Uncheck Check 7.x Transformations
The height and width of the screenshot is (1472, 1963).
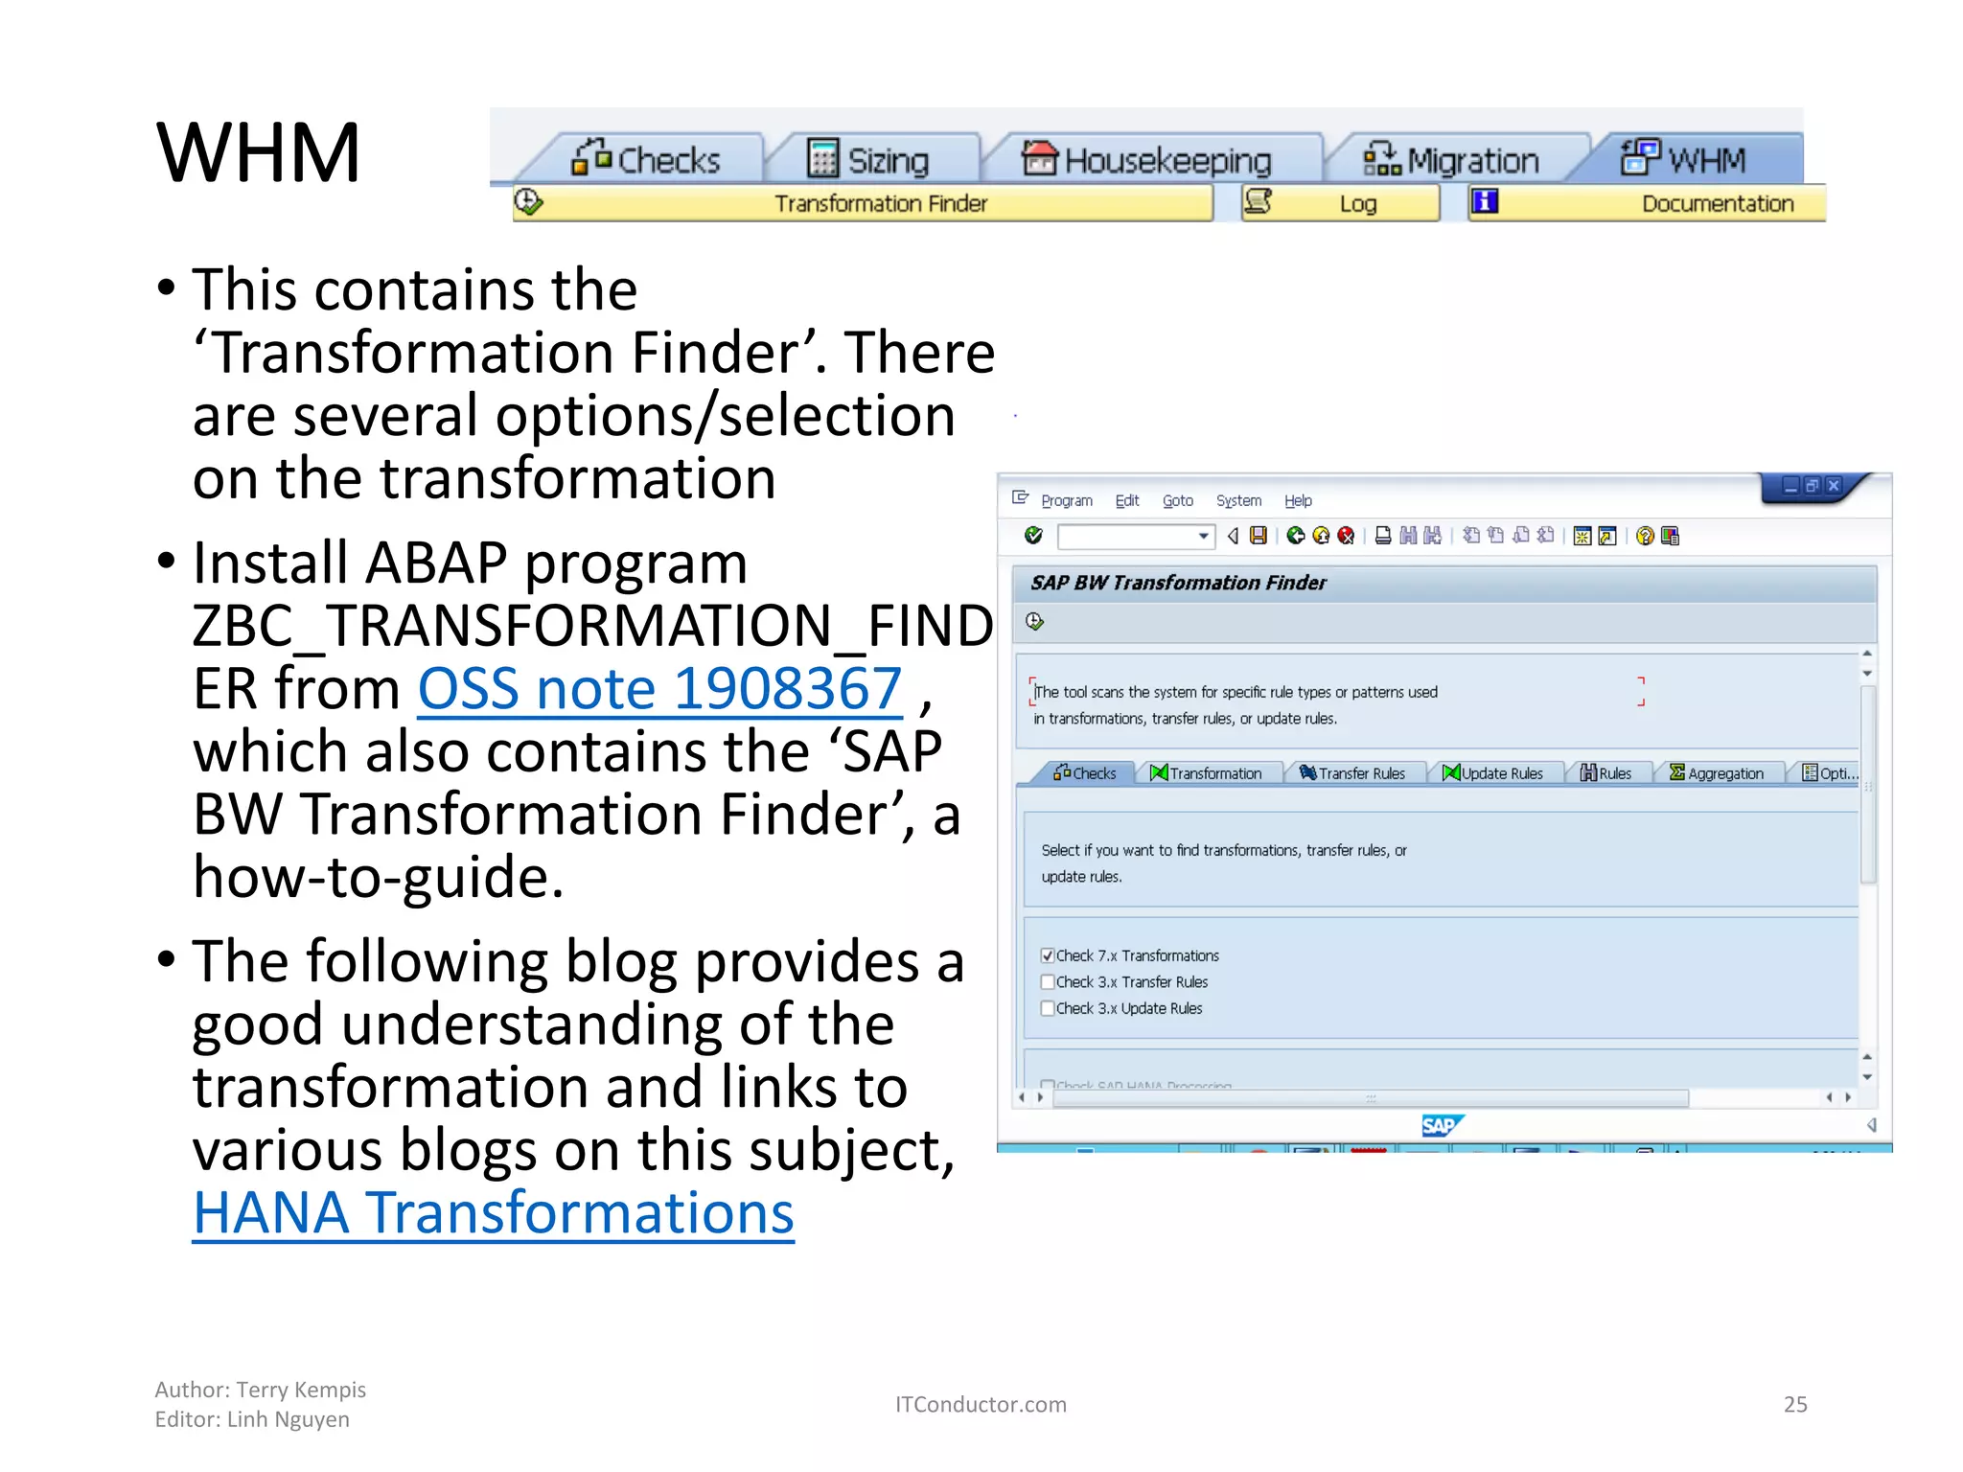coord(1048,955)
